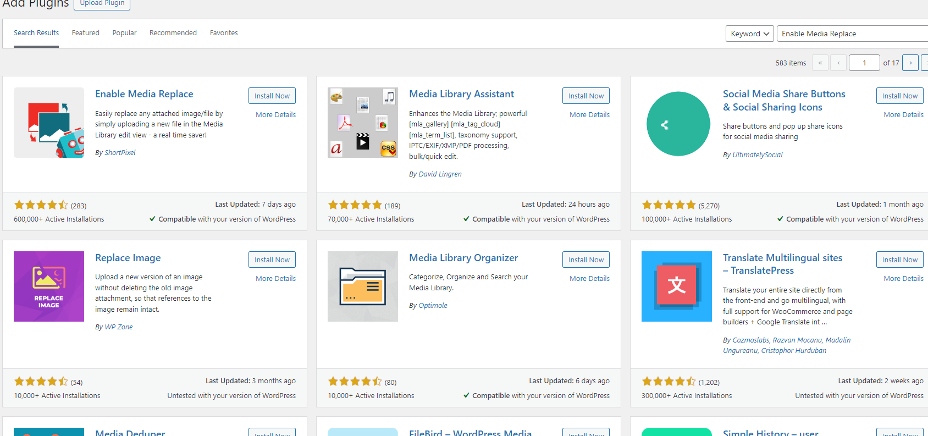Visit author UltimatelySocial's link
928x436 pixels.
(x=758, y=154)
